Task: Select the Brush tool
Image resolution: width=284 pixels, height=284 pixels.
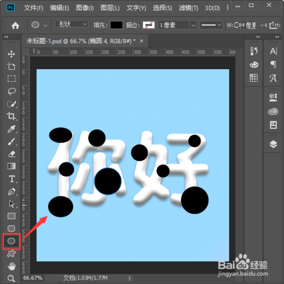Action: [x=11, y=141]
